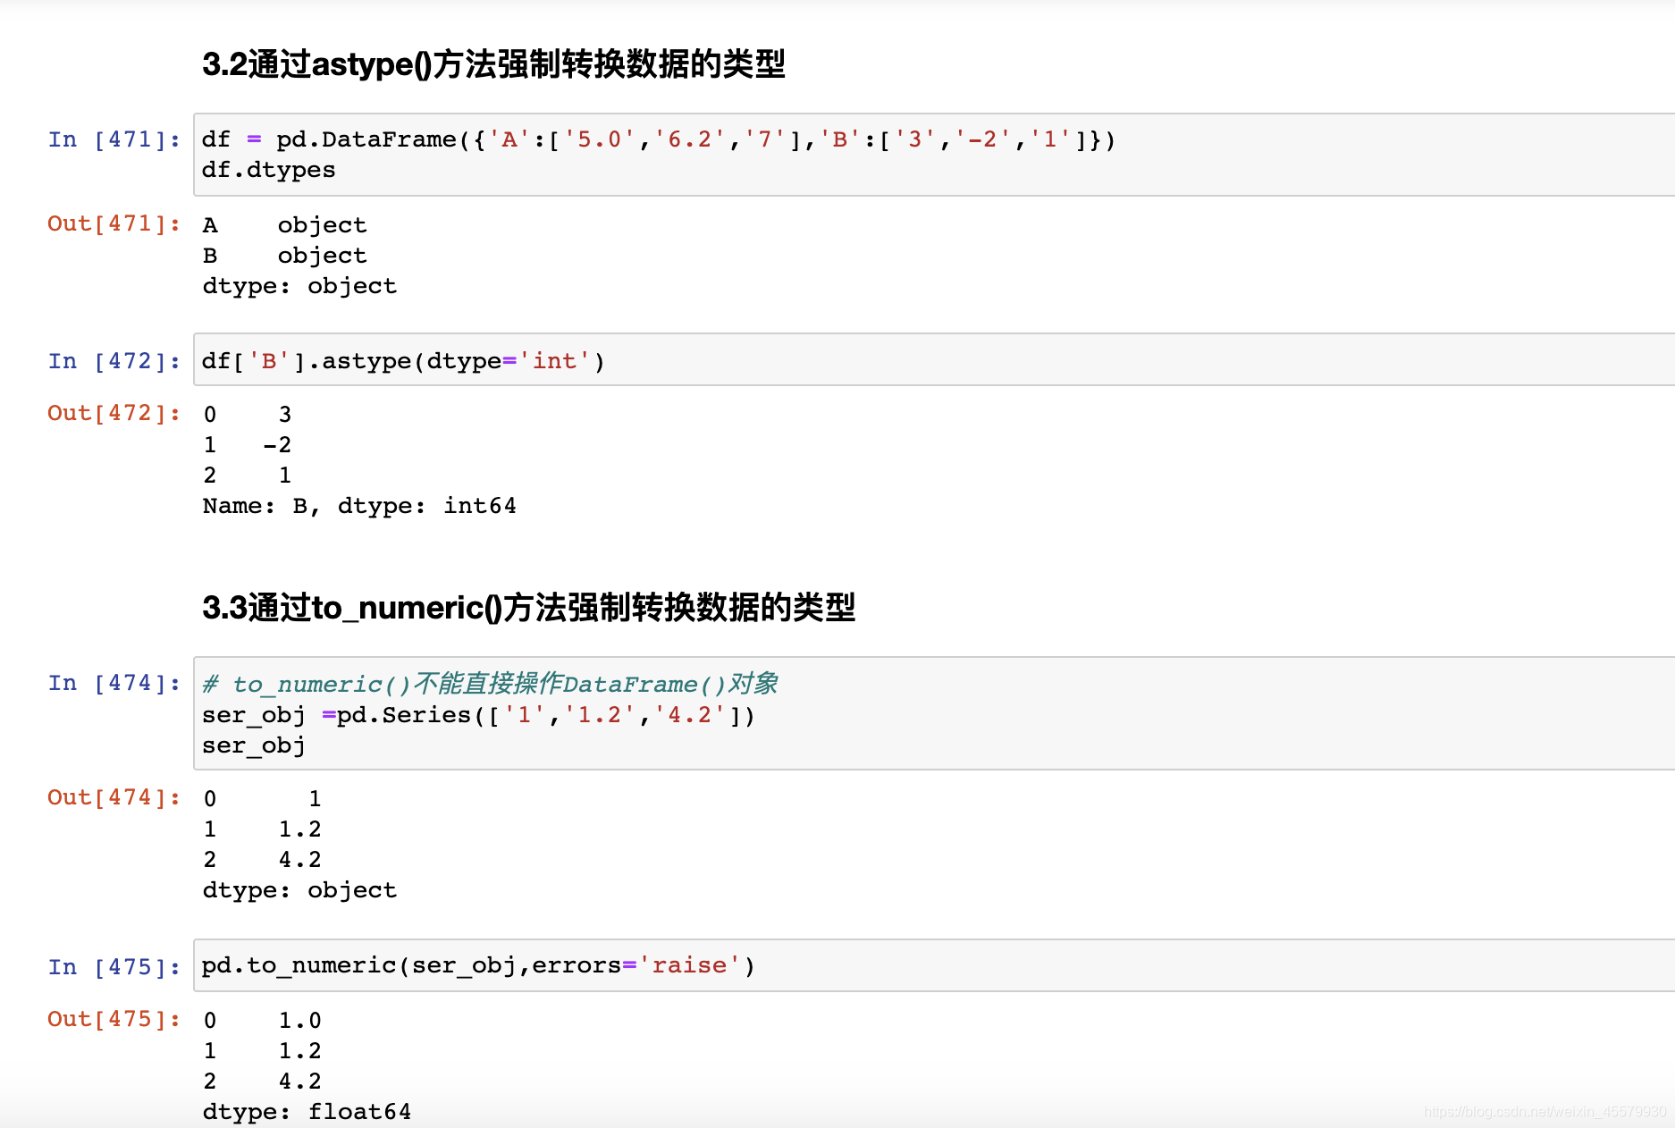The height and width of the screenshot is (1128, 1675).
Task: Click the 3.3 to_numeric() section heading
Action: (x=528, y=608)
